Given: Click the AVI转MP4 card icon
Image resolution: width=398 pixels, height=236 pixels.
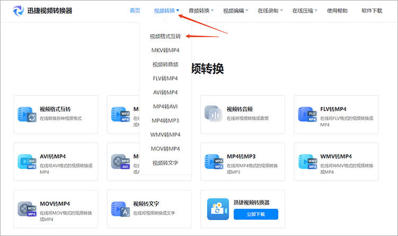Looking at the screenshot, I should [x=27, y=162].
